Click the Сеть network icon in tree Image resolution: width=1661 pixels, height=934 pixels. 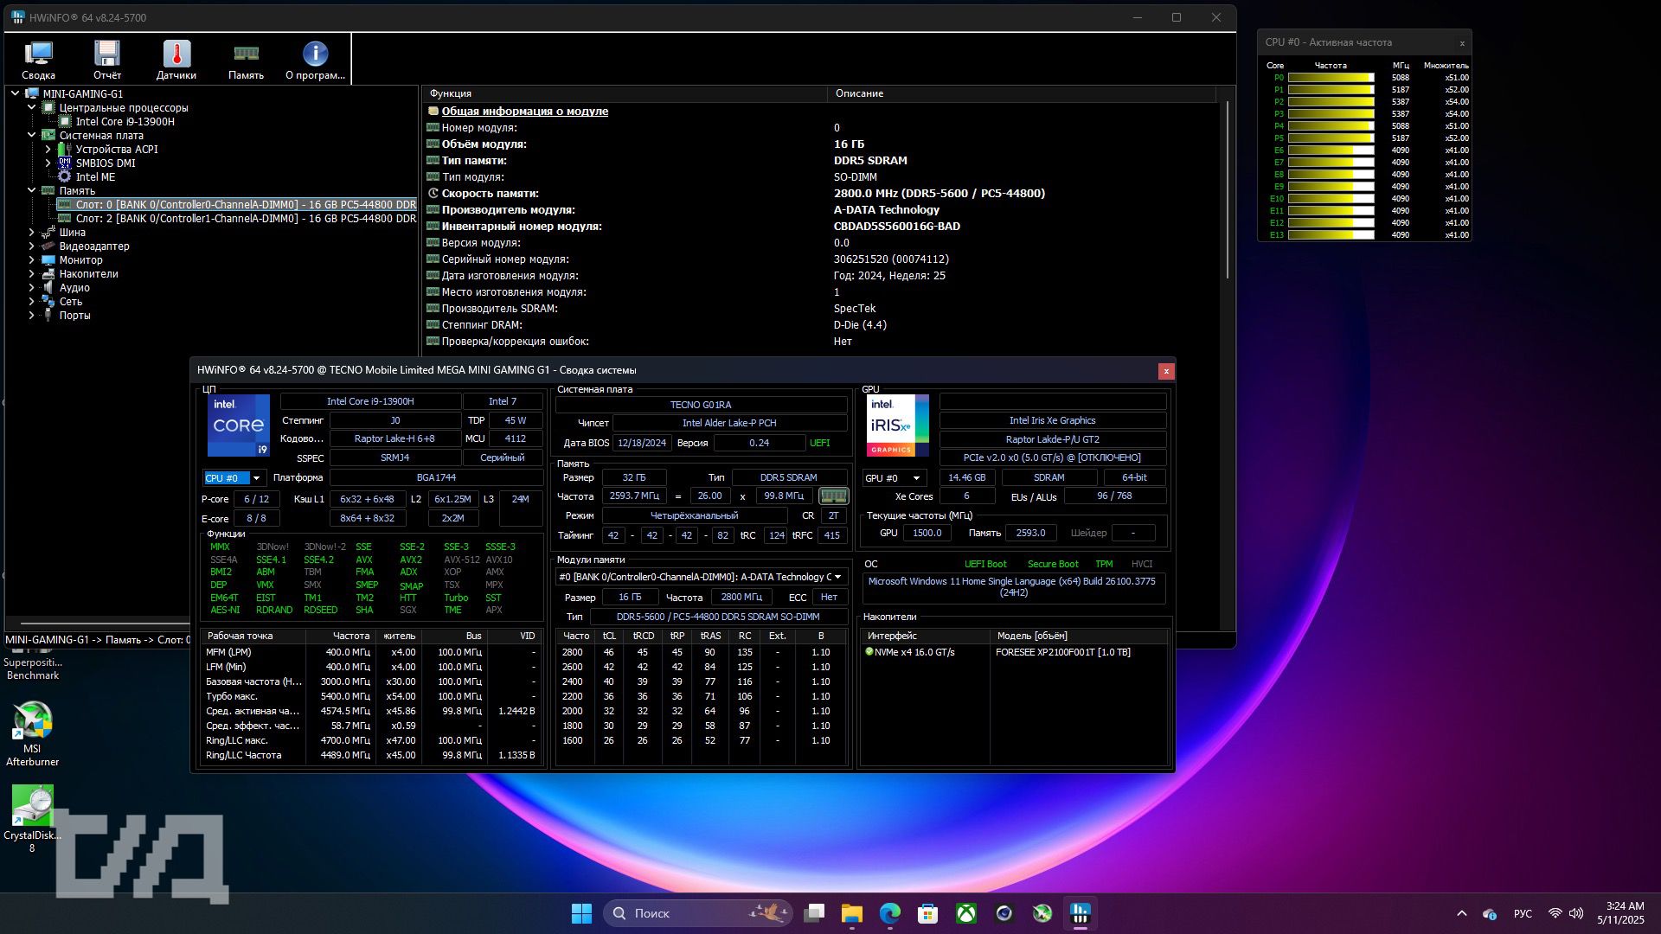(x=48, y=301)
